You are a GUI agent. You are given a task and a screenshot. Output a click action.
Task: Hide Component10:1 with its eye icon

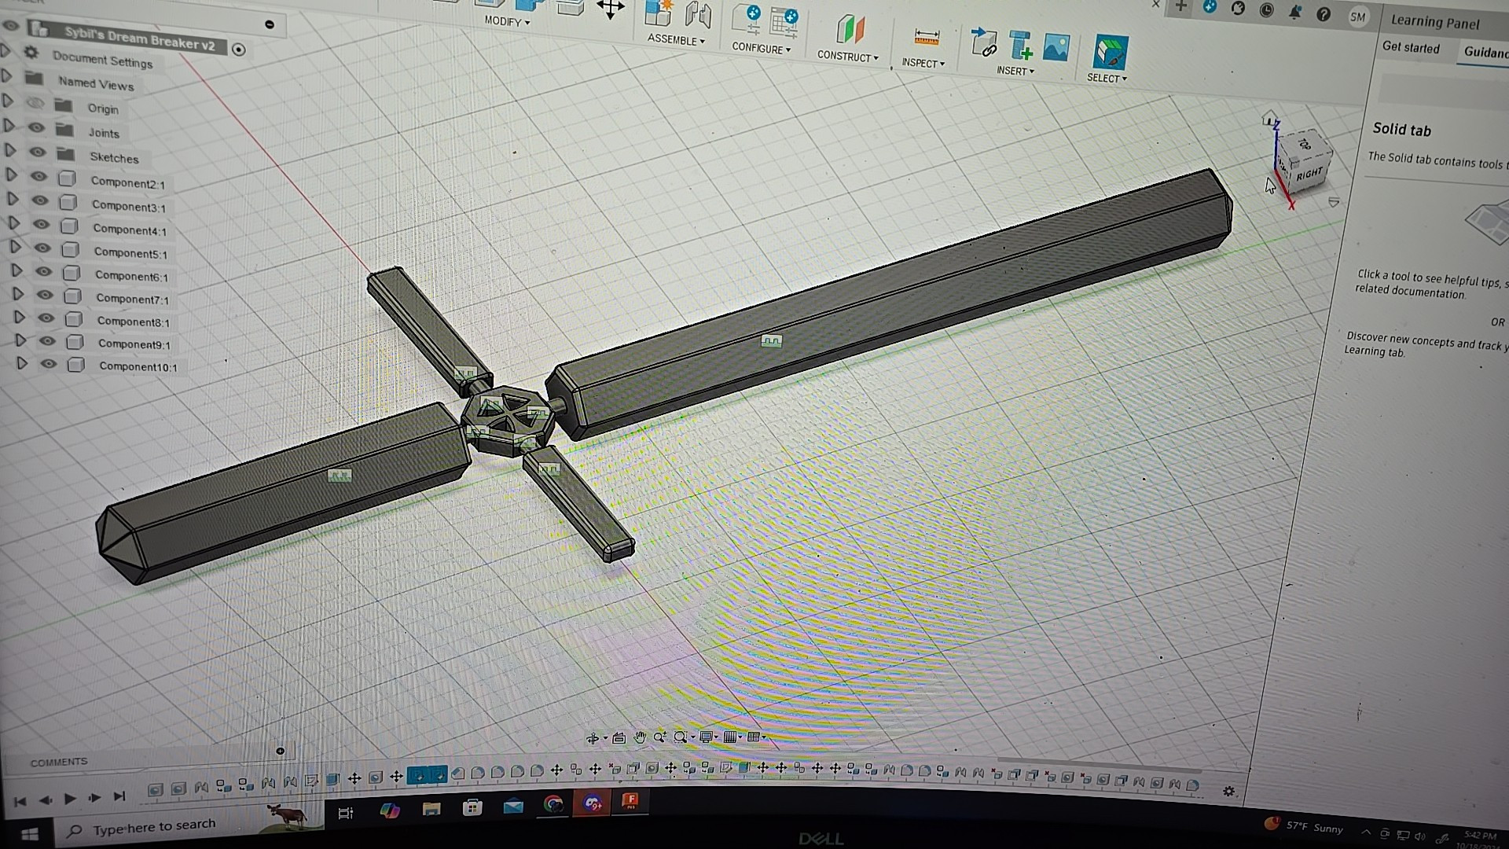tap(49, 364)
